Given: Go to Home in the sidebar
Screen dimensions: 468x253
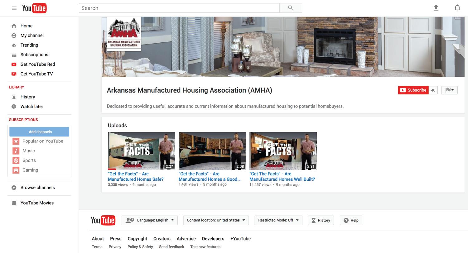Looking at the screenshot, I should coord(27,26).
